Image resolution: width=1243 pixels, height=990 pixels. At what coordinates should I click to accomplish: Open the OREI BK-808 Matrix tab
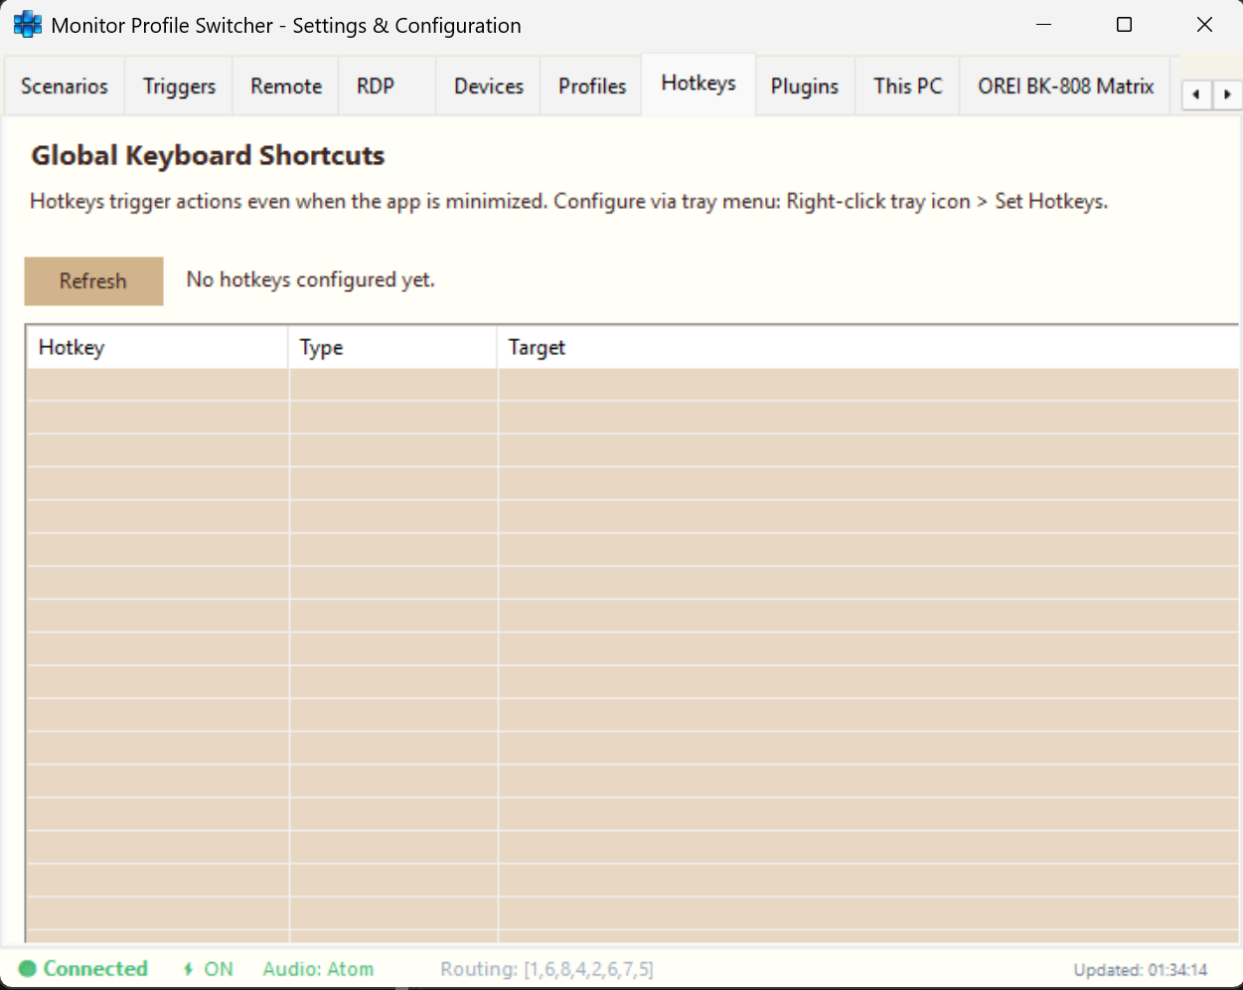click(x=1063, y=85)
